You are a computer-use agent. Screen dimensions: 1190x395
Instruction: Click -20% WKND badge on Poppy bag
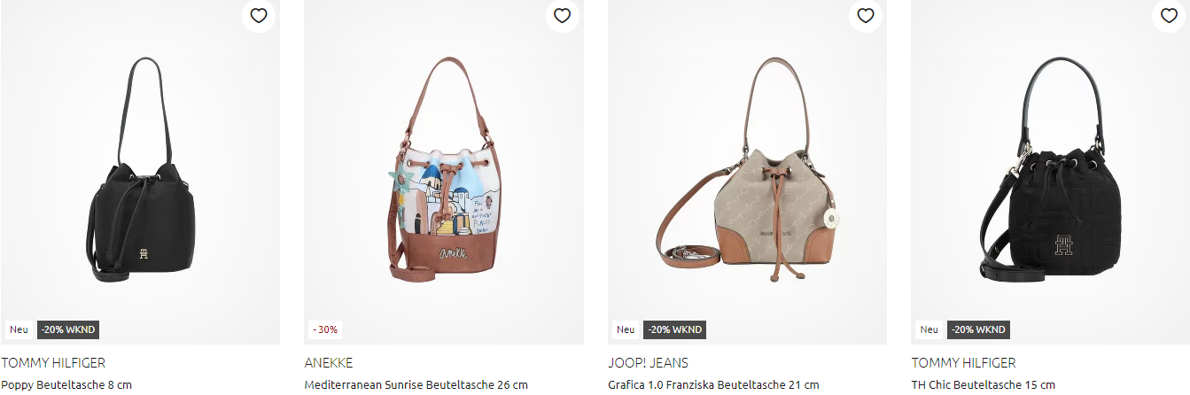click(67, 329)
